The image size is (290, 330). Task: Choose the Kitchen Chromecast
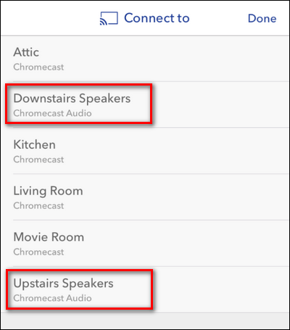[145, 151]
